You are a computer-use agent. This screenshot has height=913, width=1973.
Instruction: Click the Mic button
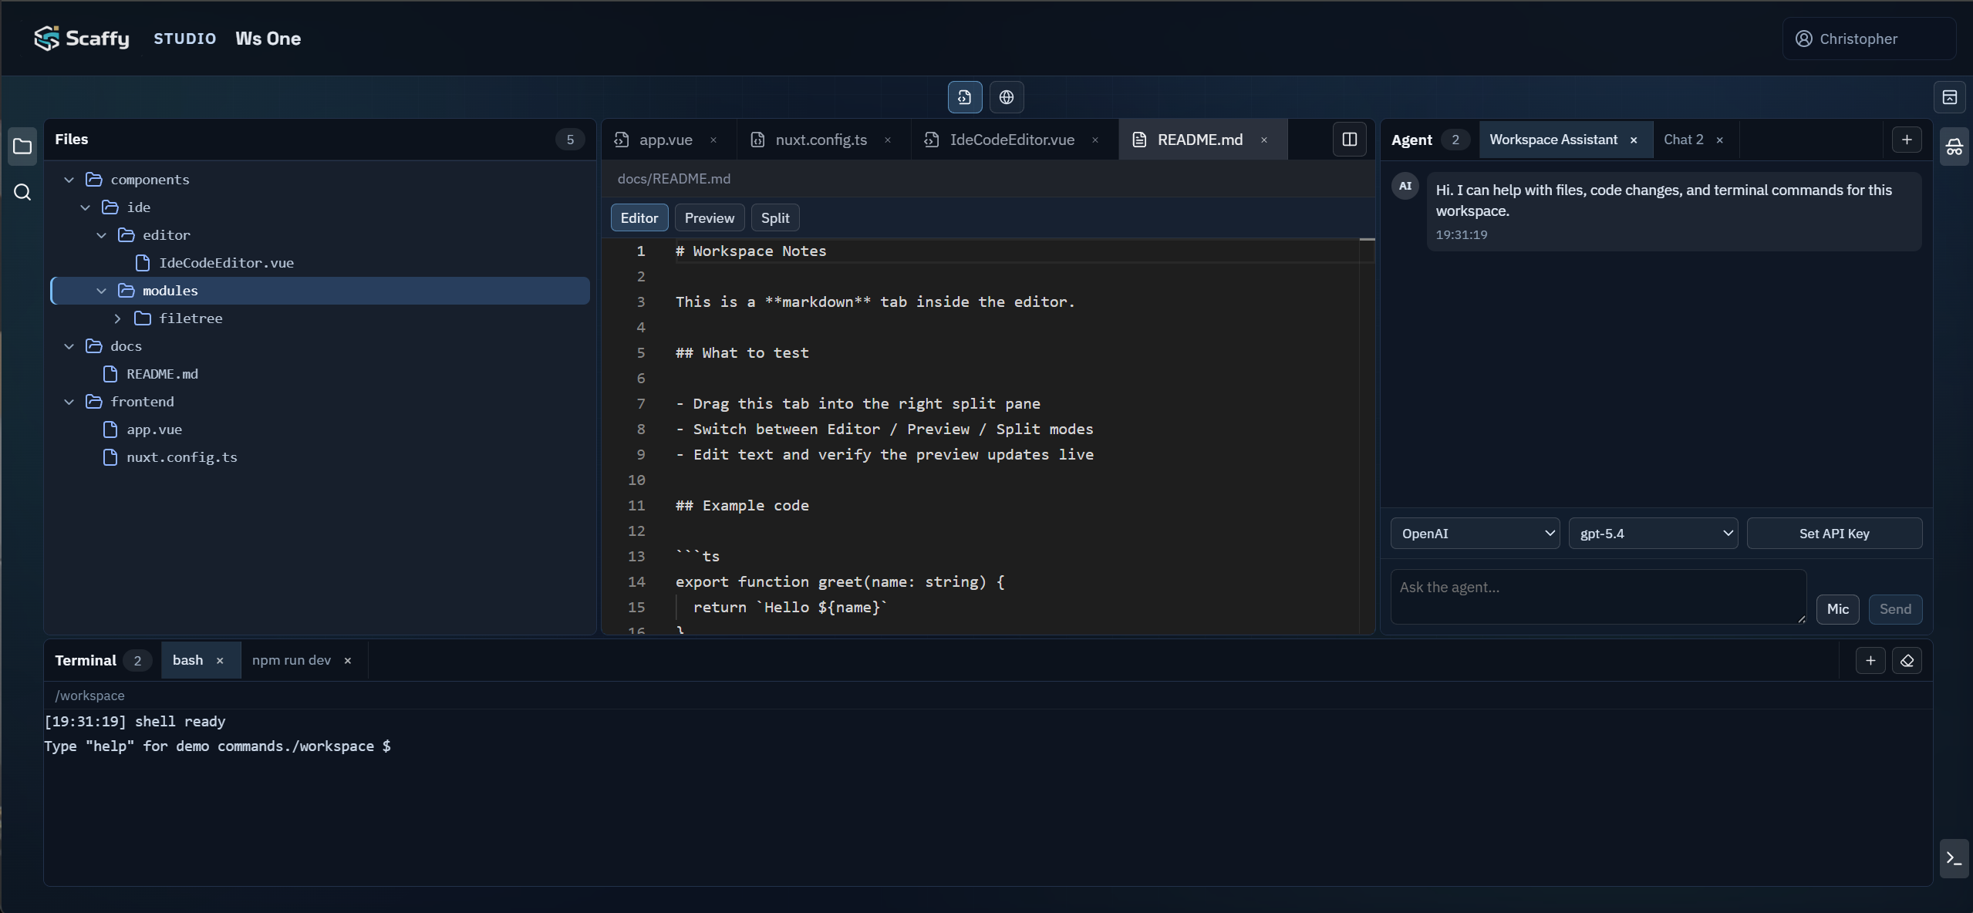pyautogui.click(x=1838, y=609)
